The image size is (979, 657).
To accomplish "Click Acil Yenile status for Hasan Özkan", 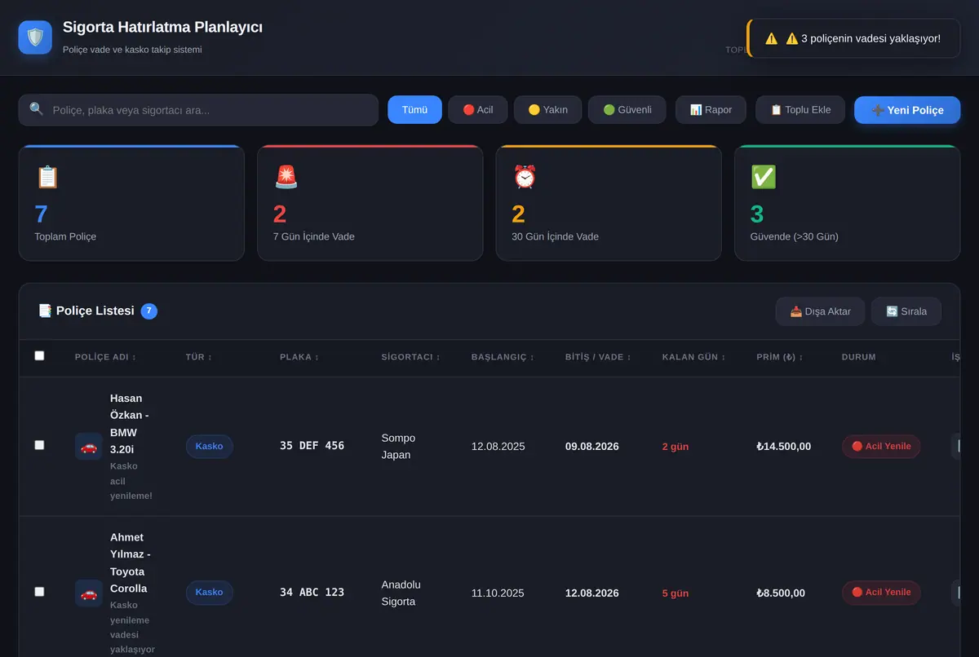I will (881, 446).
